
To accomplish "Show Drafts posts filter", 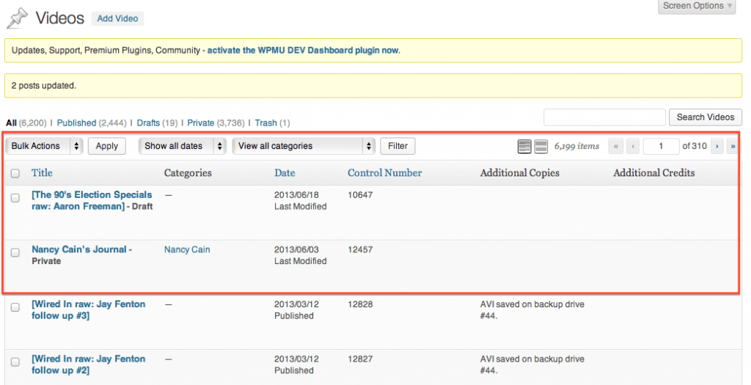I will tap(147, 123).
